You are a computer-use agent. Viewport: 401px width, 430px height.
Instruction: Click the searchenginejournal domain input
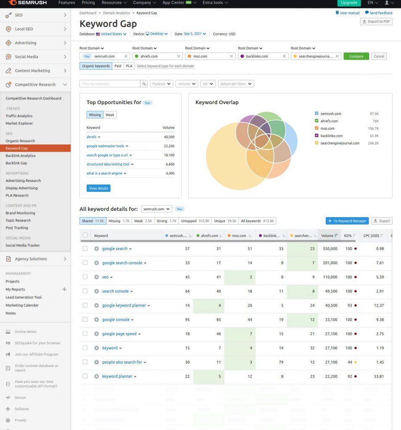316,56
